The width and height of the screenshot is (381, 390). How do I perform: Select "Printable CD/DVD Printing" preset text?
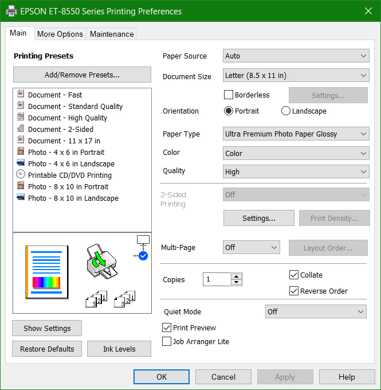pos(70,175)
